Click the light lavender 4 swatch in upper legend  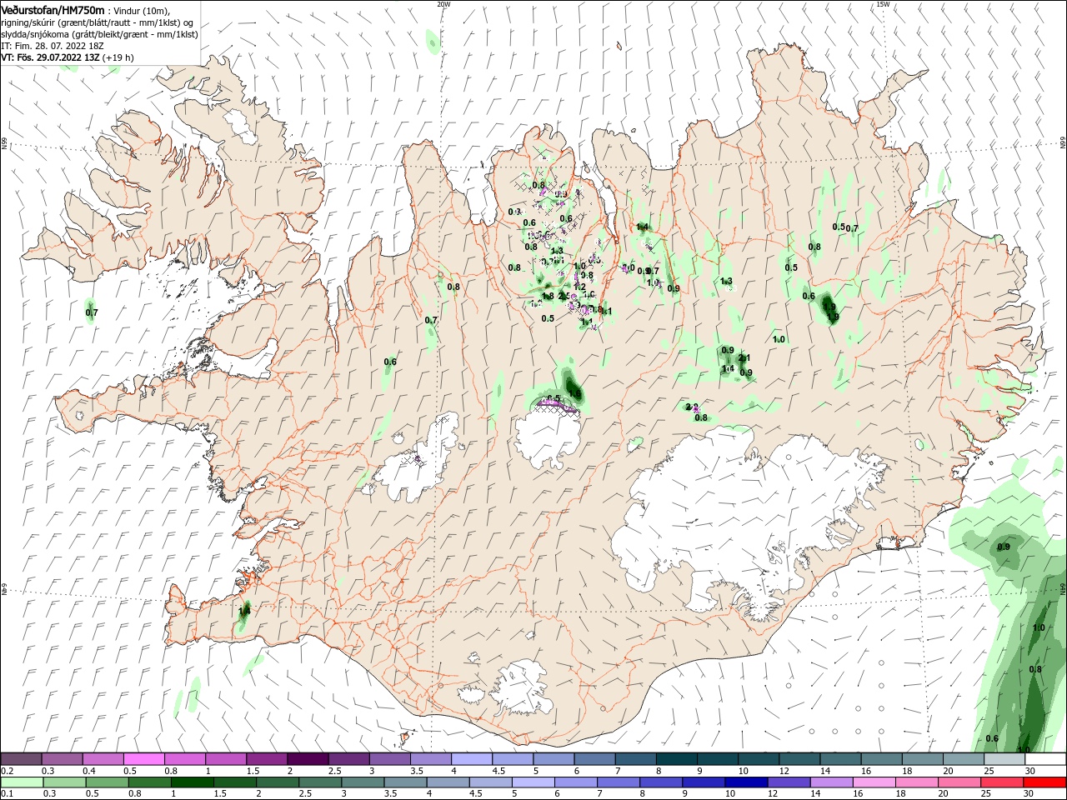[471, 759]
